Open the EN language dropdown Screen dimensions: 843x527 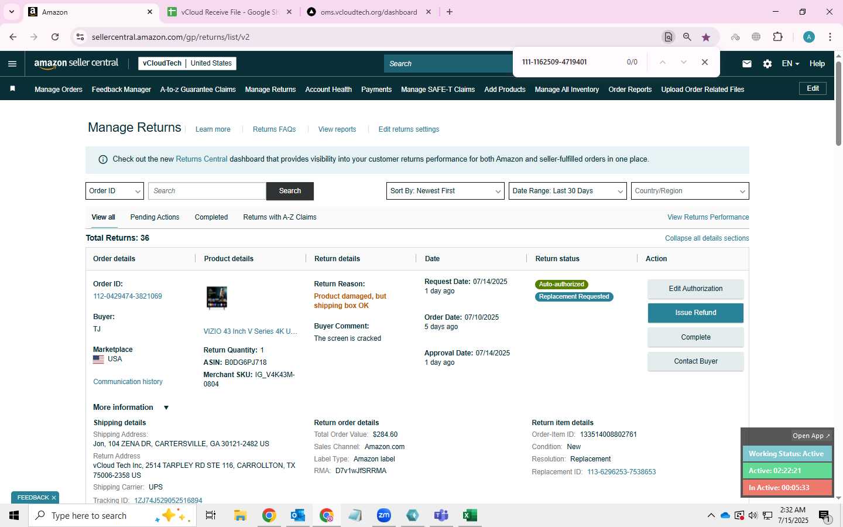click(x=790, y=64)
